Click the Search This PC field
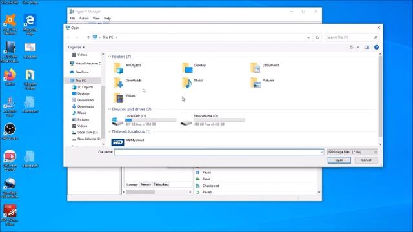The height and width of the screenshot is (232, 413). pos(352,37)
